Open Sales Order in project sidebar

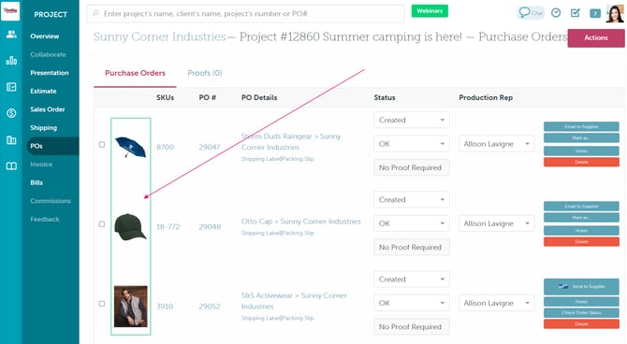pos(47,109)
